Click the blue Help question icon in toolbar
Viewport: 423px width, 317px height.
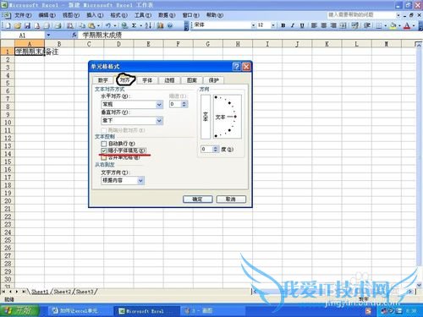(x=170, y=25)
